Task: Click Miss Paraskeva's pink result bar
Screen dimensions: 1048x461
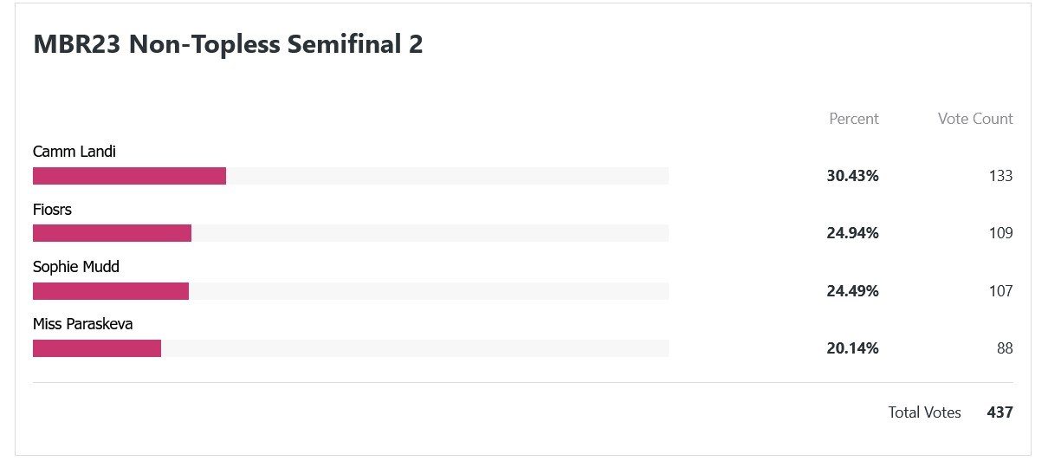Action: coord(97,348)
